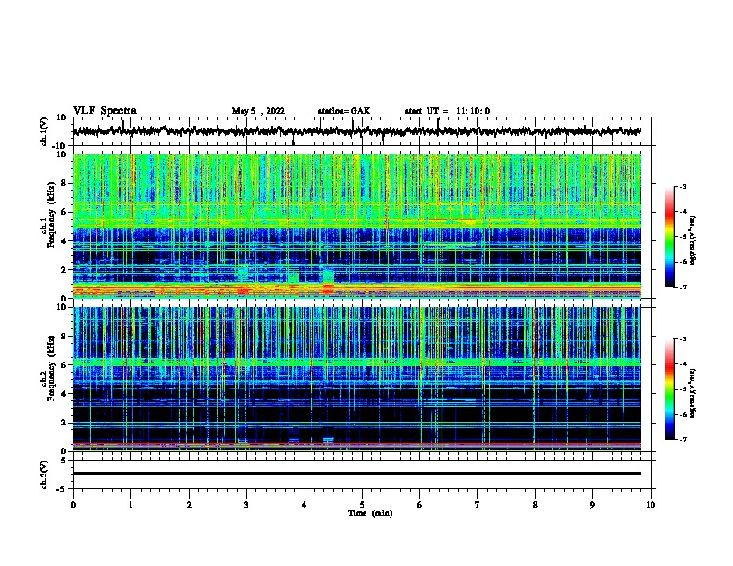Screen dimensions: 733x566
Task: Click the "5" tick label on the time axis
Action: [362, 505]
